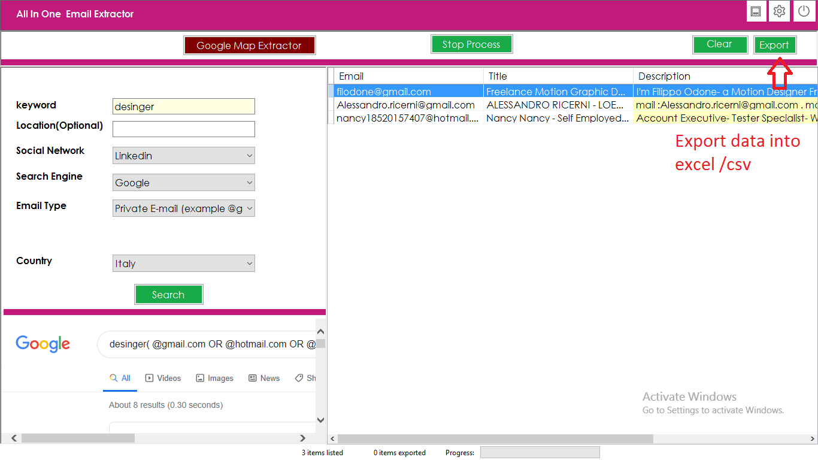The width and height of the screenshot is (818, 460).
Task: Click the minimize-to-tray window icon
Action: (x=756, y=11)
